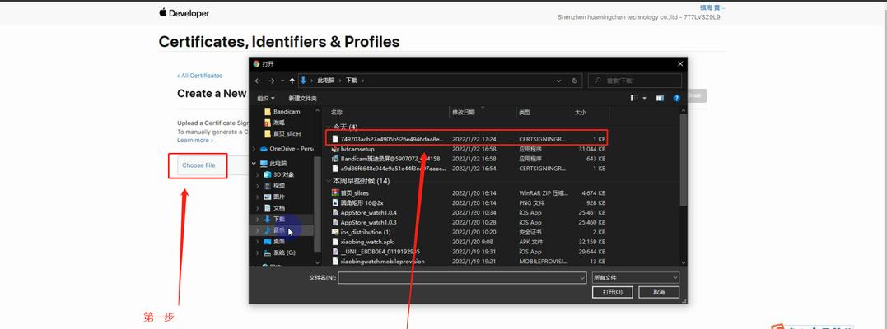Refresh the folder listing
This screenshot has width=887, height=329.
[574, 81]
